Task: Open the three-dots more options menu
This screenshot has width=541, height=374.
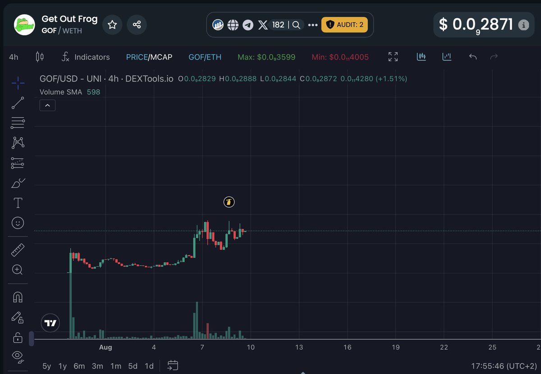Action: (312, 25)
